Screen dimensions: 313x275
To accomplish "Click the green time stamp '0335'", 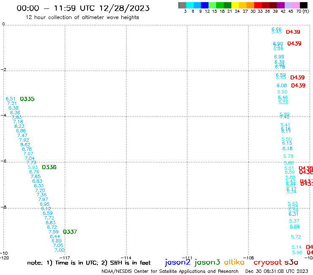I will [27, 99].
